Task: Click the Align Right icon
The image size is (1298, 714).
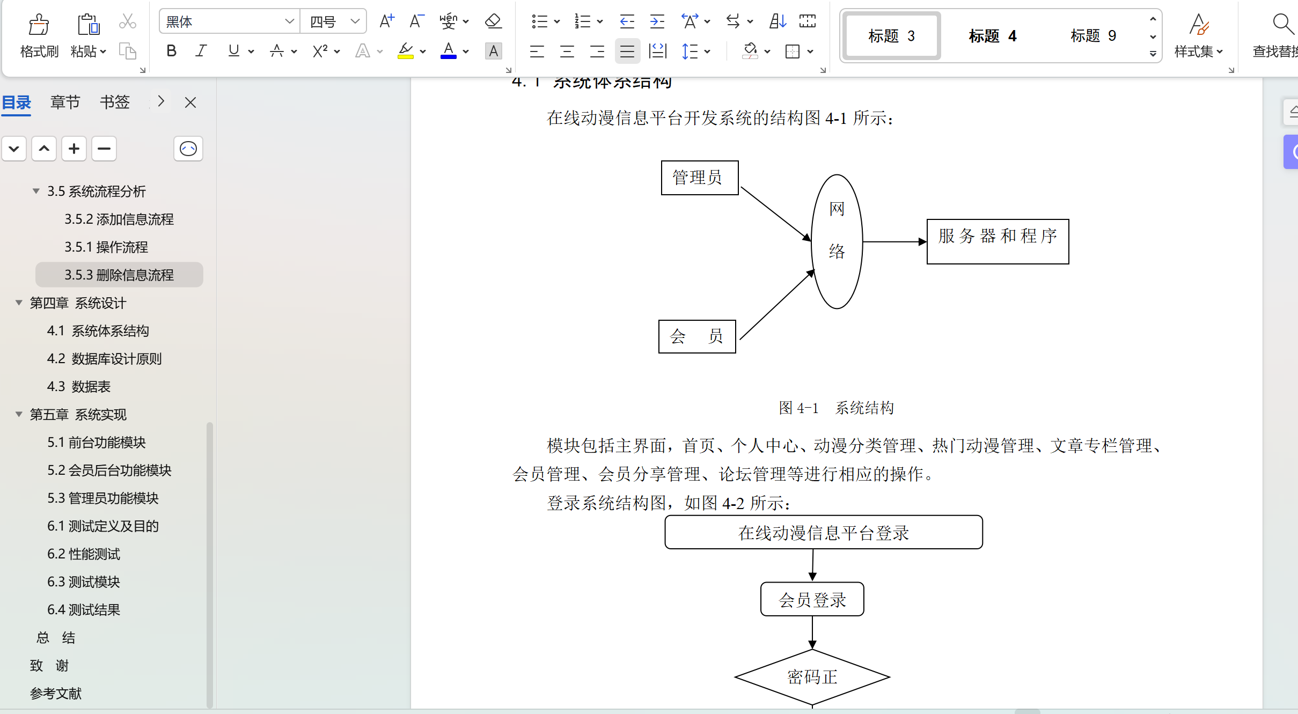Action: (x=597, y=51)
